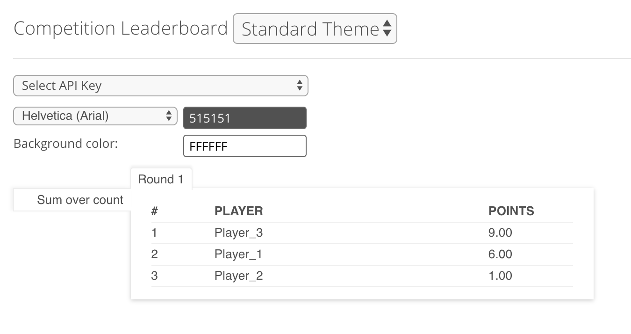The height and width of the screenshot is (334, 631).
Task: Click the FFFFFF background color field
Action: pyautogui.click(x=244, y=146)
